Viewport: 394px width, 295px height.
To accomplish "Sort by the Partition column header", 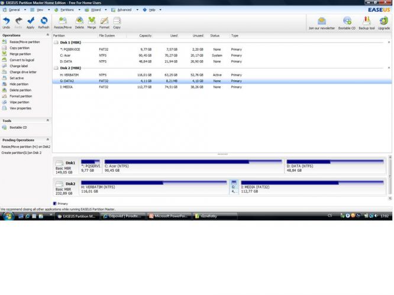I will coord(59,35).
